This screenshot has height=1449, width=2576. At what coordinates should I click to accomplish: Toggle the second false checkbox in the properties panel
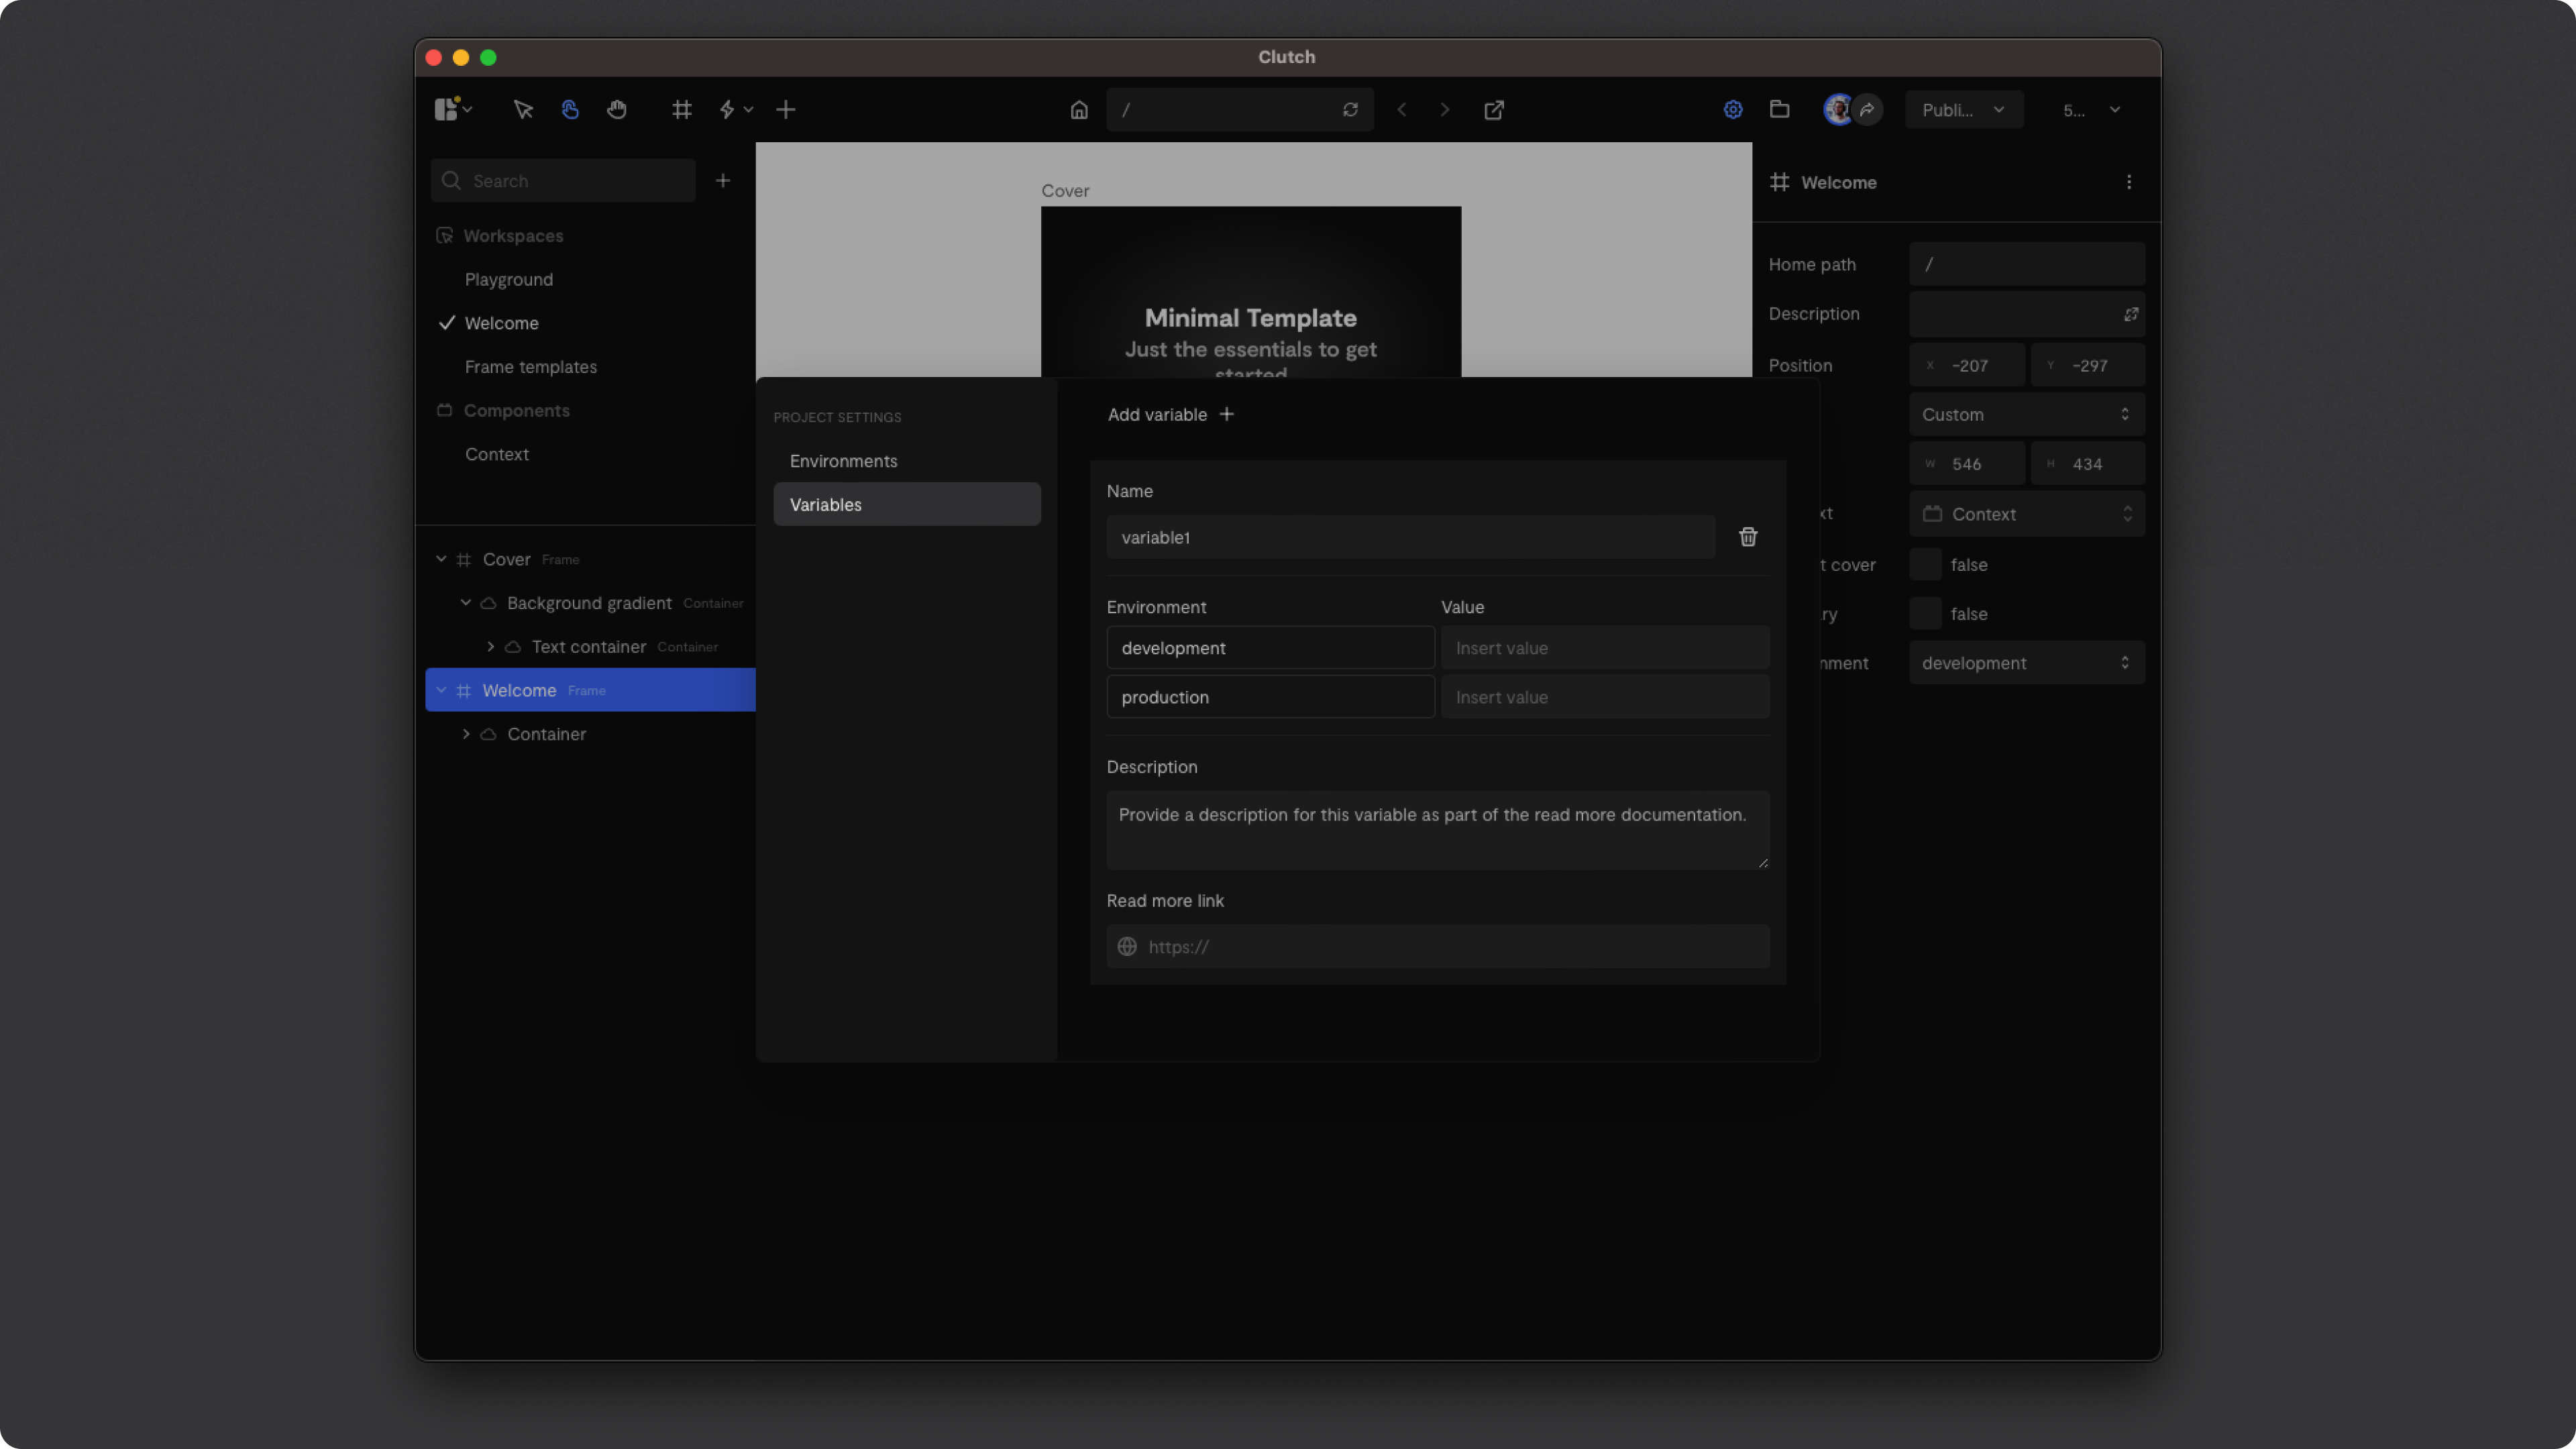point(1925,614)
